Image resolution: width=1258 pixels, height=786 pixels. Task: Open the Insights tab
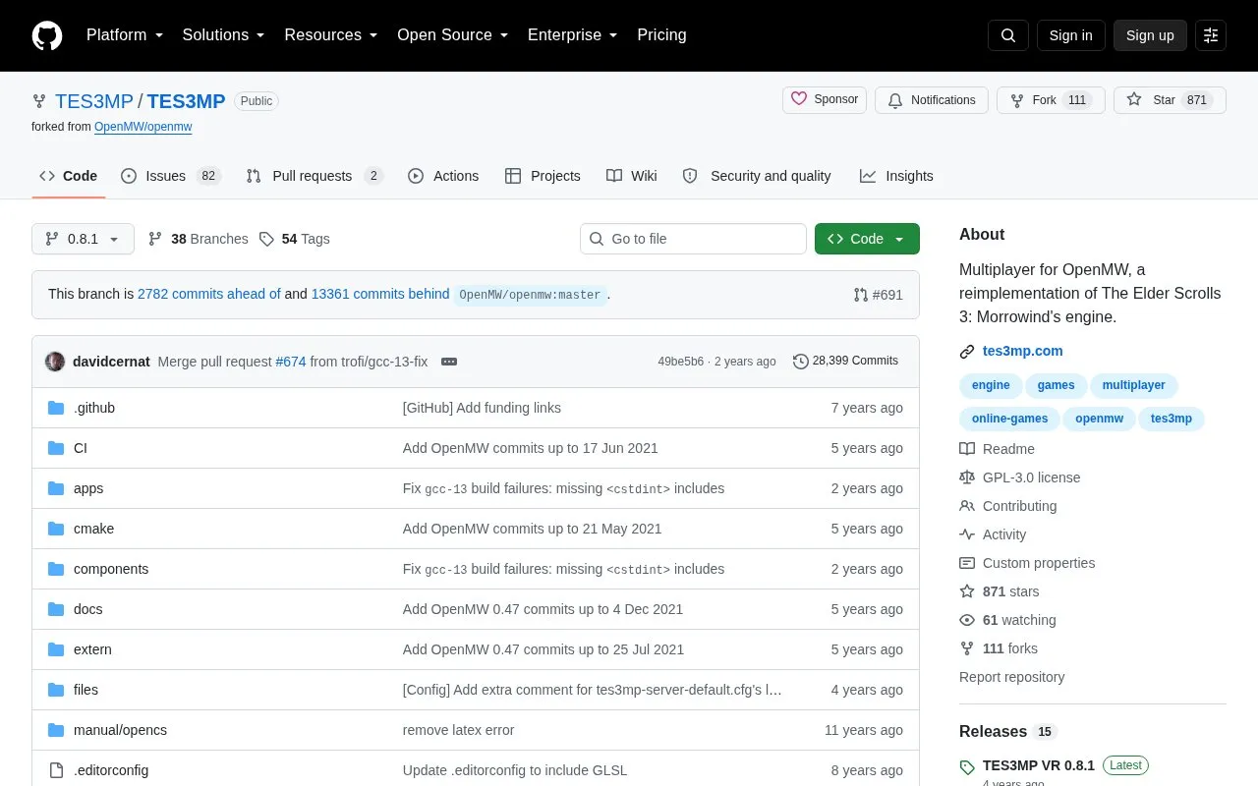[x=896, y=176]
